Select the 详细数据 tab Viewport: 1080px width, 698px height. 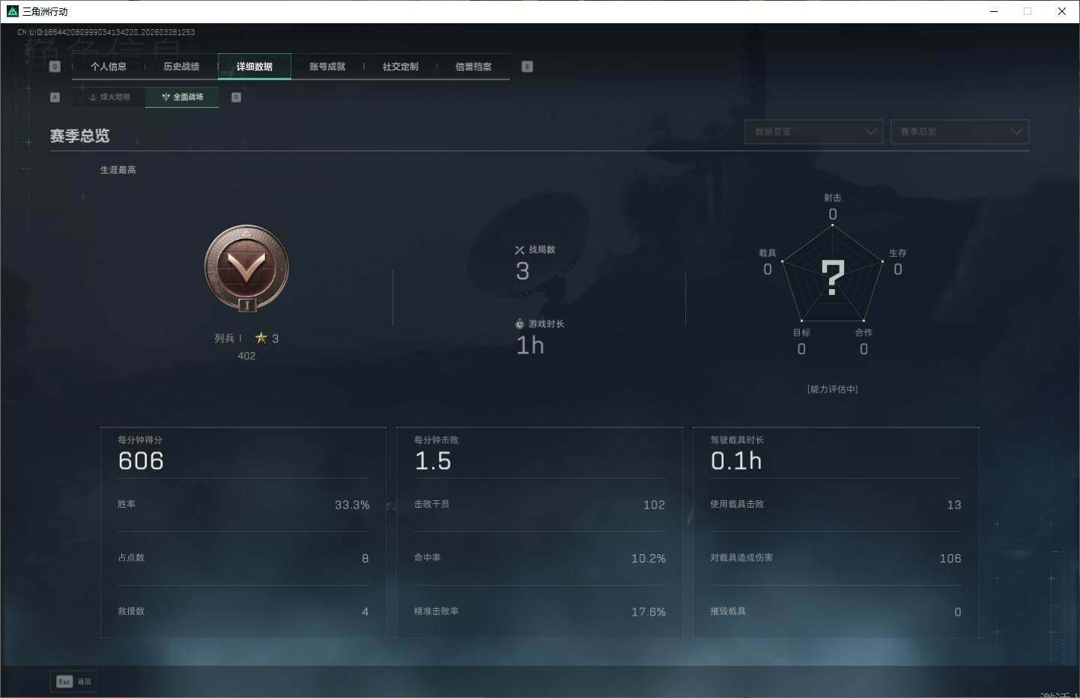(x=255, y=67)
